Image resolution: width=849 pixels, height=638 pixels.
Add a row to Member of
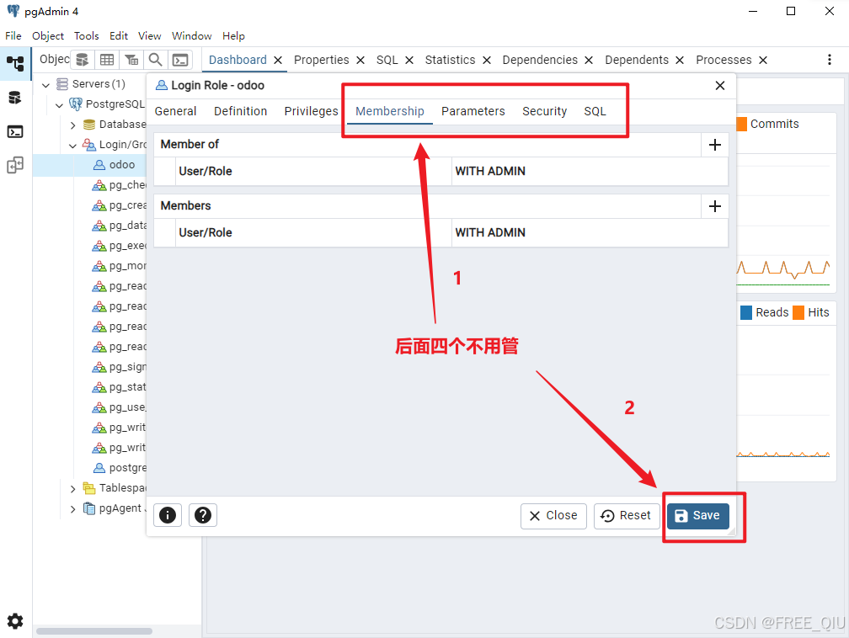click(715, 145)
